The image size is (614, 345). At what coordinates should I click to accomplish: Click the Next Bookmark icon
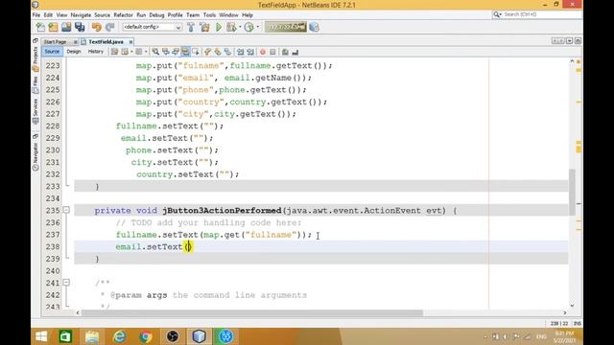click(218, 52)
